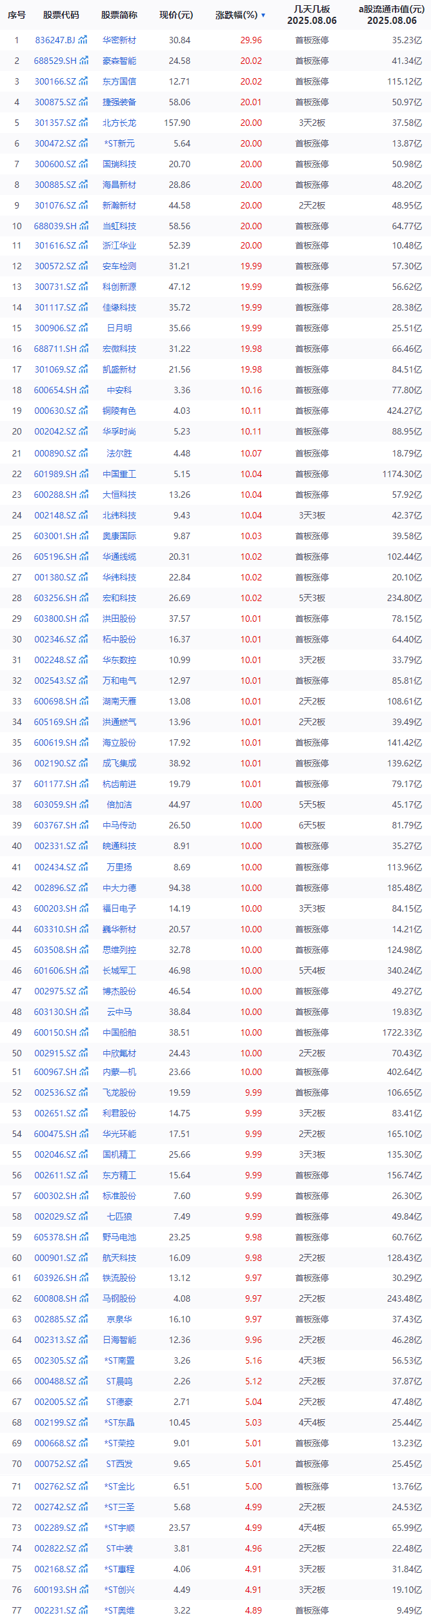
Task: Select the price cell 58.56
Action: click(179, 226)
